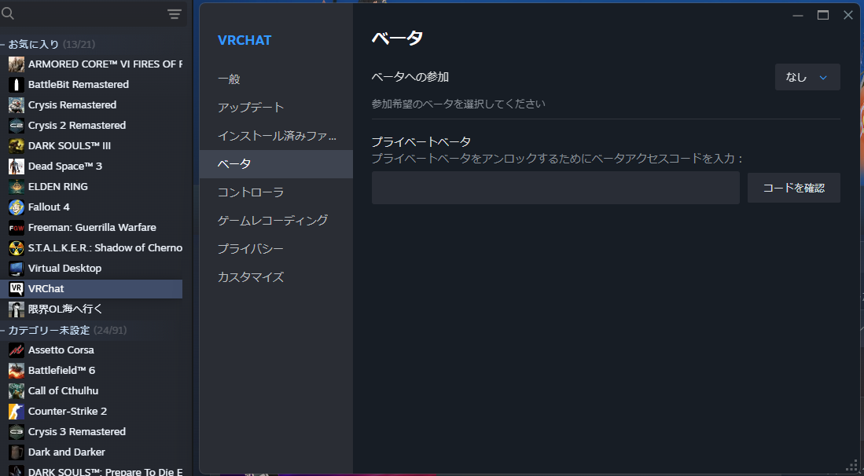Screen dimensions: 864x476
Task: Collapse the お気に入り category
Action: coord(2,44)
